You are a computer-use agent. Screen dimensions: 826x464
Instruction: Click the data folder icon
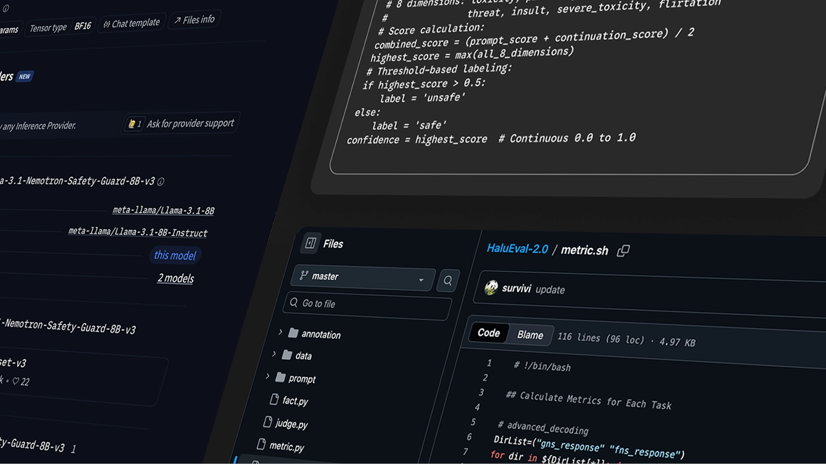coord(287,354)
